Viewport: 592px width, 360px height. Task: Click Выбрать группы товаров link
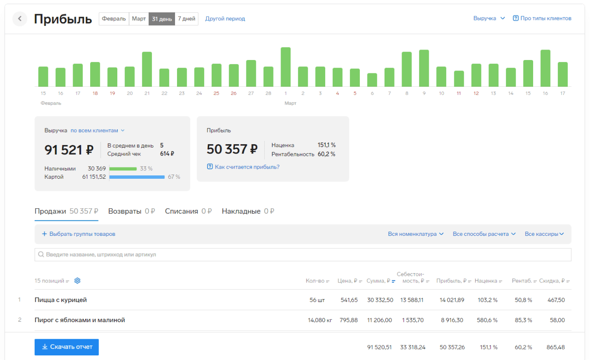[82, 234]
